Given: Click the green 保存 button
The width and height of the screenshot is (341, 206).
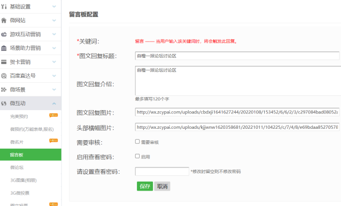Looking at the screenshot, I should pos(145,186).
